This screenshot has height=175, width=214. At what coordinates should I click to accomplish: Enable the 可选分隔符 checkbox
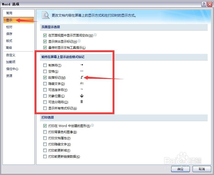[x=45, y=102]
